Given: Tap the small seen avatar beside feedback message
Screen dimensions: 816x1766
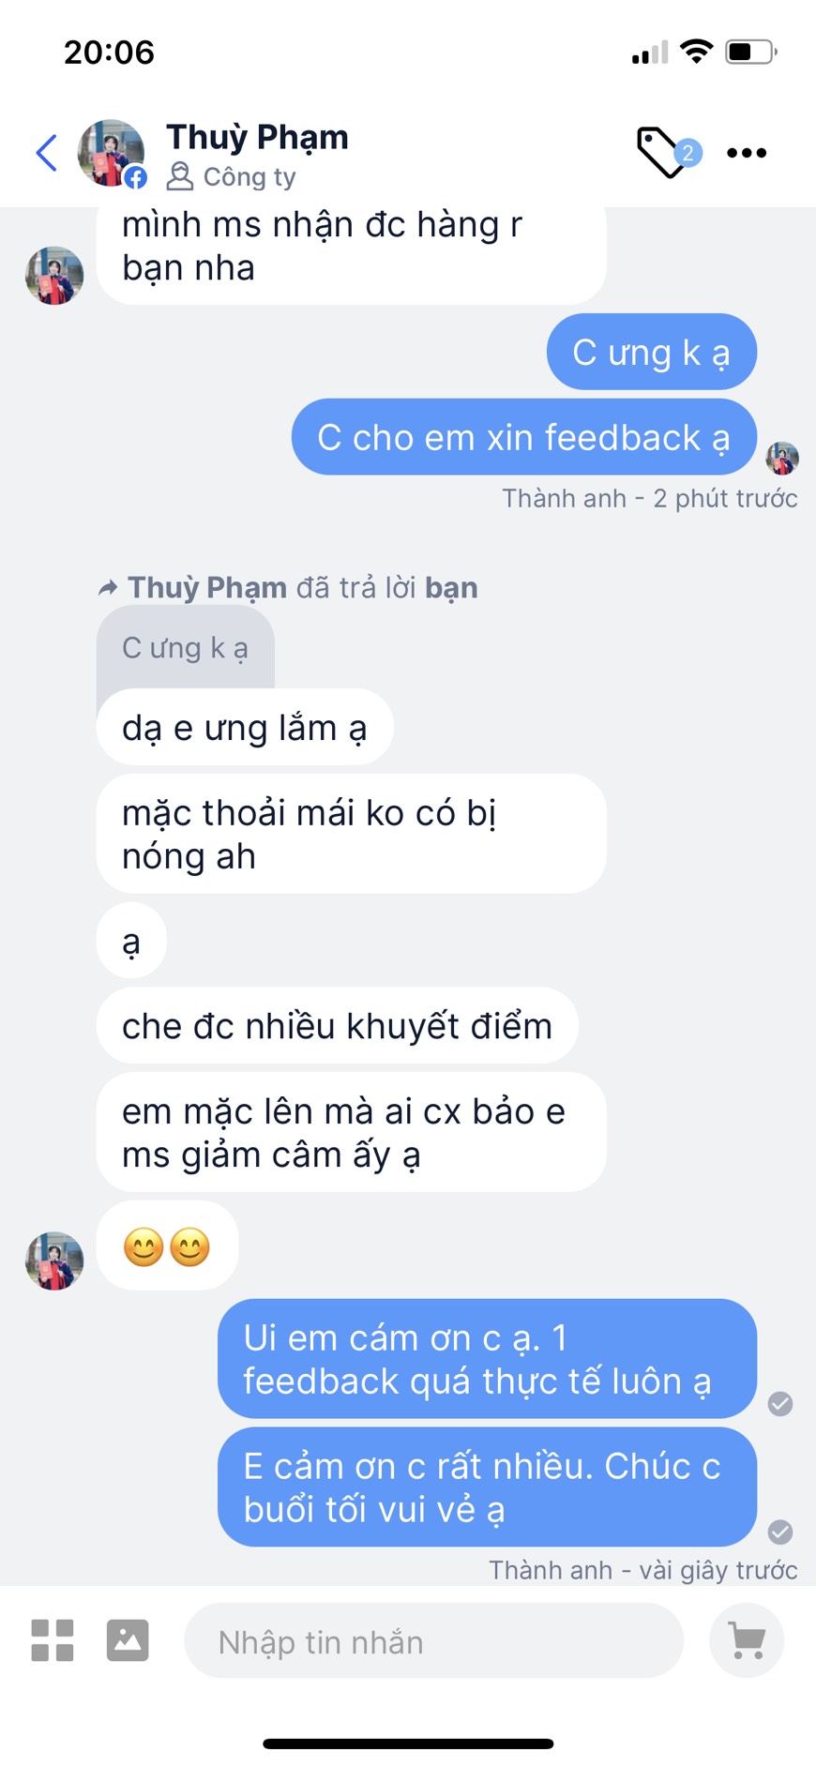Looking at the screenshot, I should point(782,459).
